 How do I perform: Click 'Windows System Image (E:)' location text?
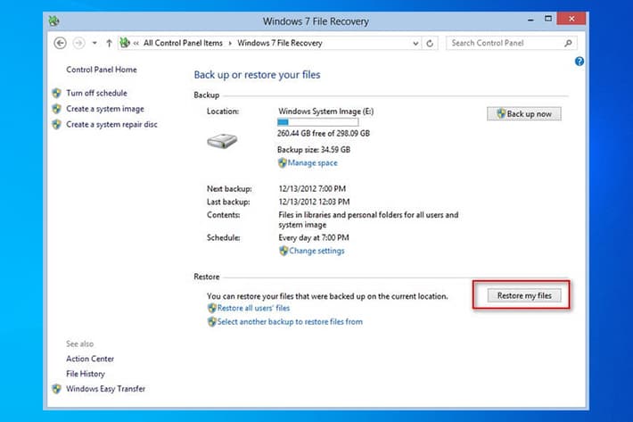325,111
